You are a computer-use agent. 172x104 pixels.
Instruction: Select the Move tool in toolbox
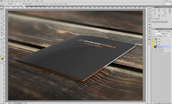pos(2,9)
